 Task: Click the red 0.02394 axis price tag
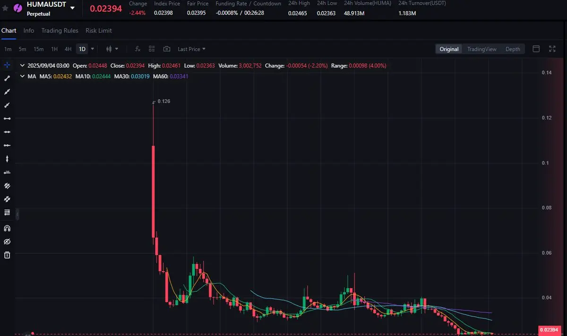point(549,330)
